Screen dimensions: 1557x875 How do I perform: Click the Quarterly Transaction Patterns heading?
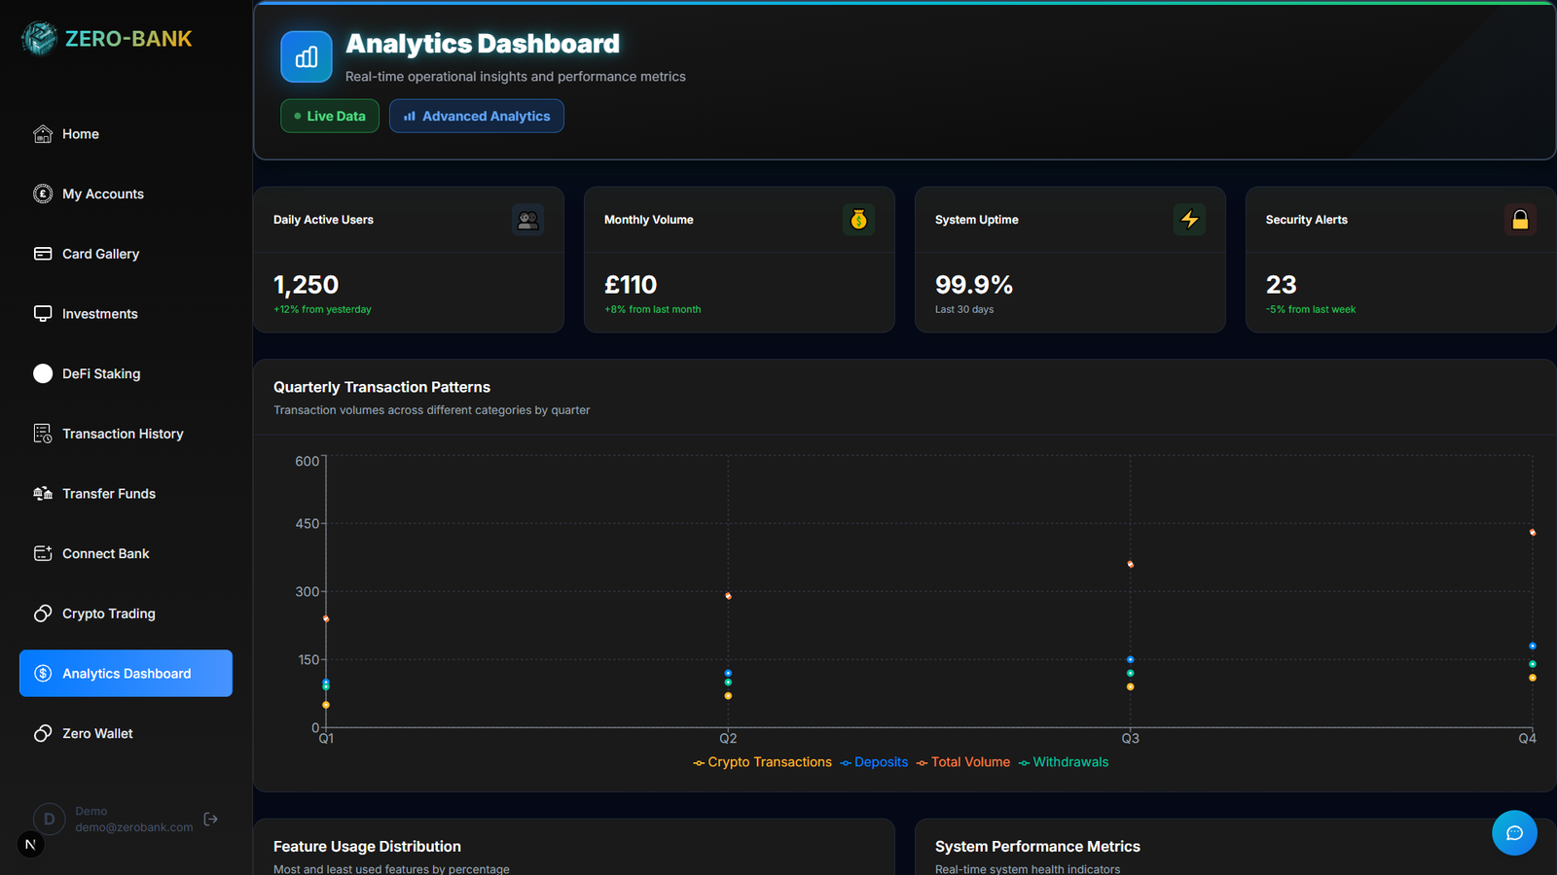[381, 387]
